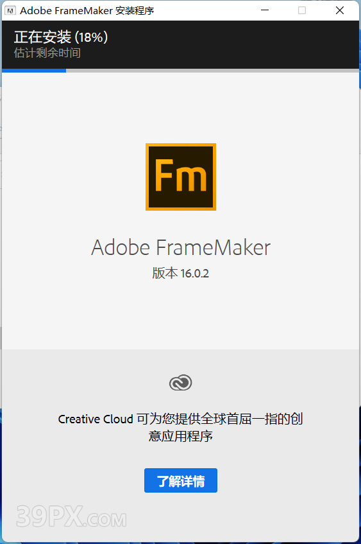
Task: Click the letter F in the Fm logo
Action: [164, 175]
